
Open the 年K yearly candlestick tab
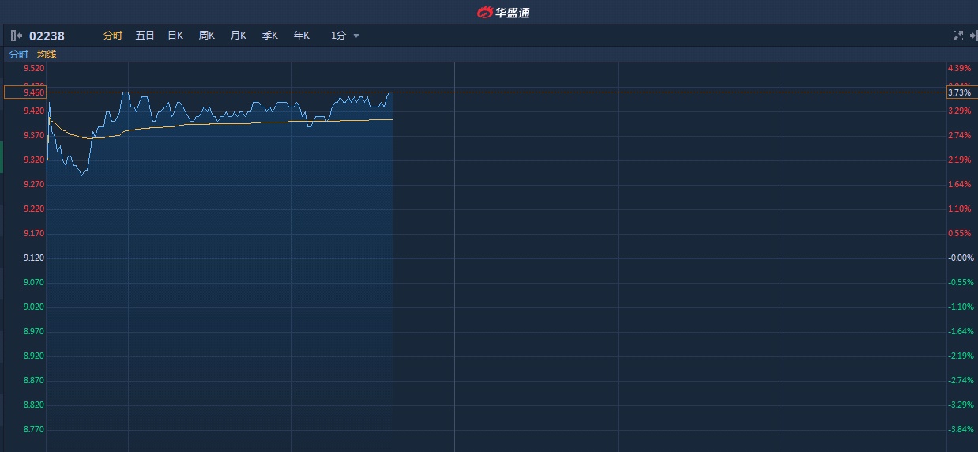(302, 36)
